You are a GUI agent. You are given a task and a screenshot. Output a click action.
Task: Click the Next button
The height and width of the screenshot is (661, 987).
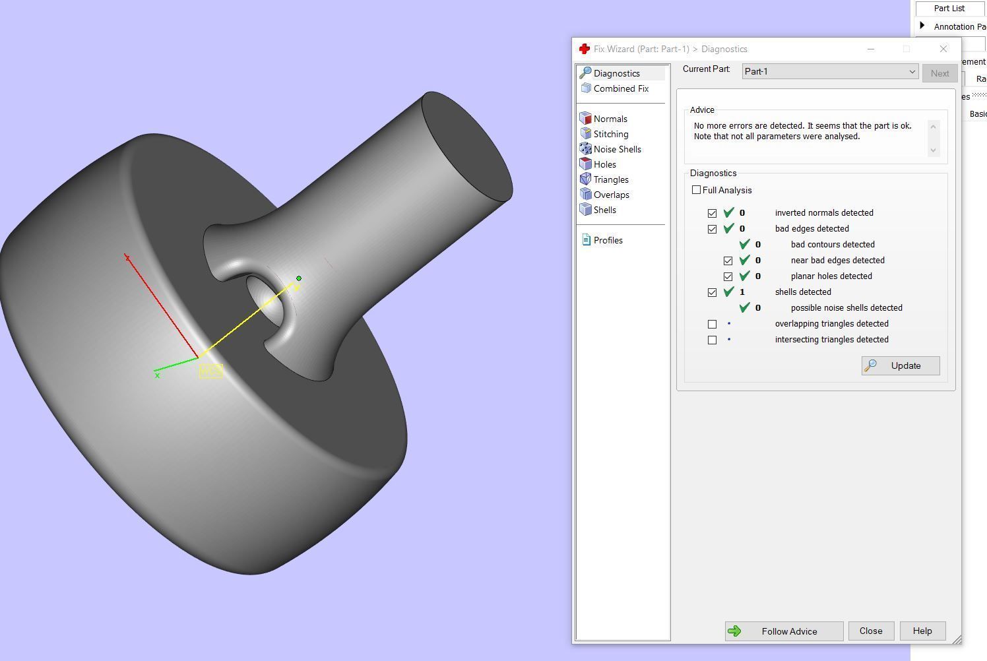point(939,73)
